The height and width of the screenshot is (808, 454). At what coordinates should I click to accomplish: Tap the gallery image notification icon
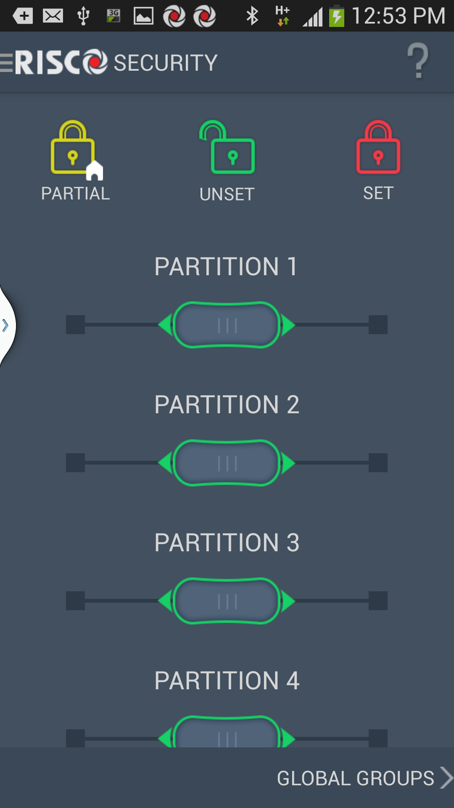[143, 16]
